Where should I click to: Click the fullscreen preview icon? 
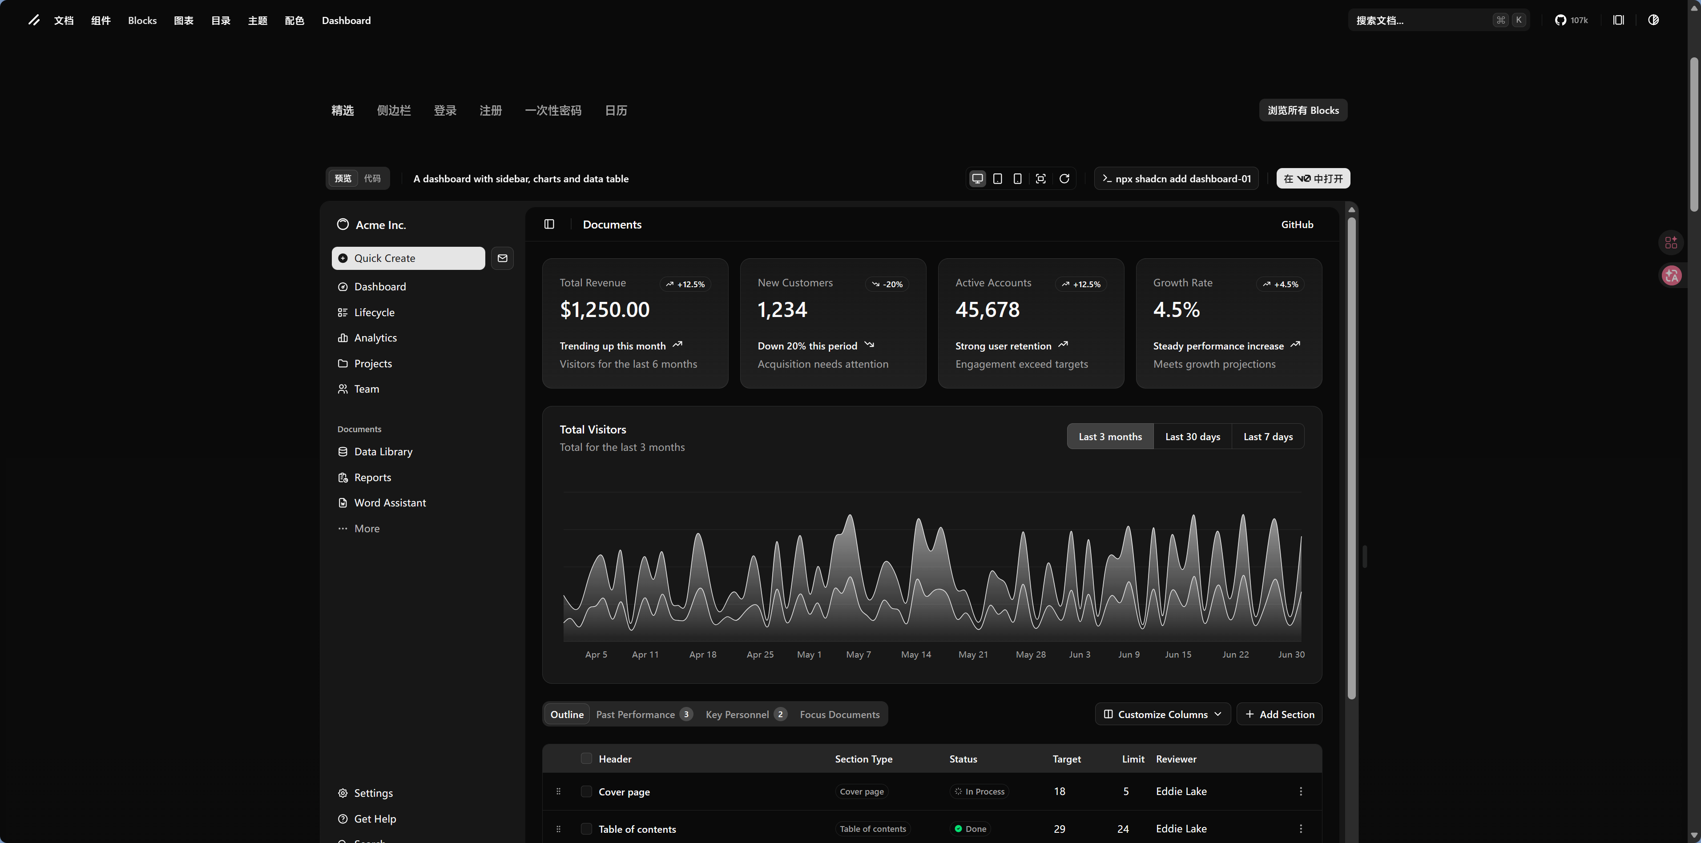1041,178
